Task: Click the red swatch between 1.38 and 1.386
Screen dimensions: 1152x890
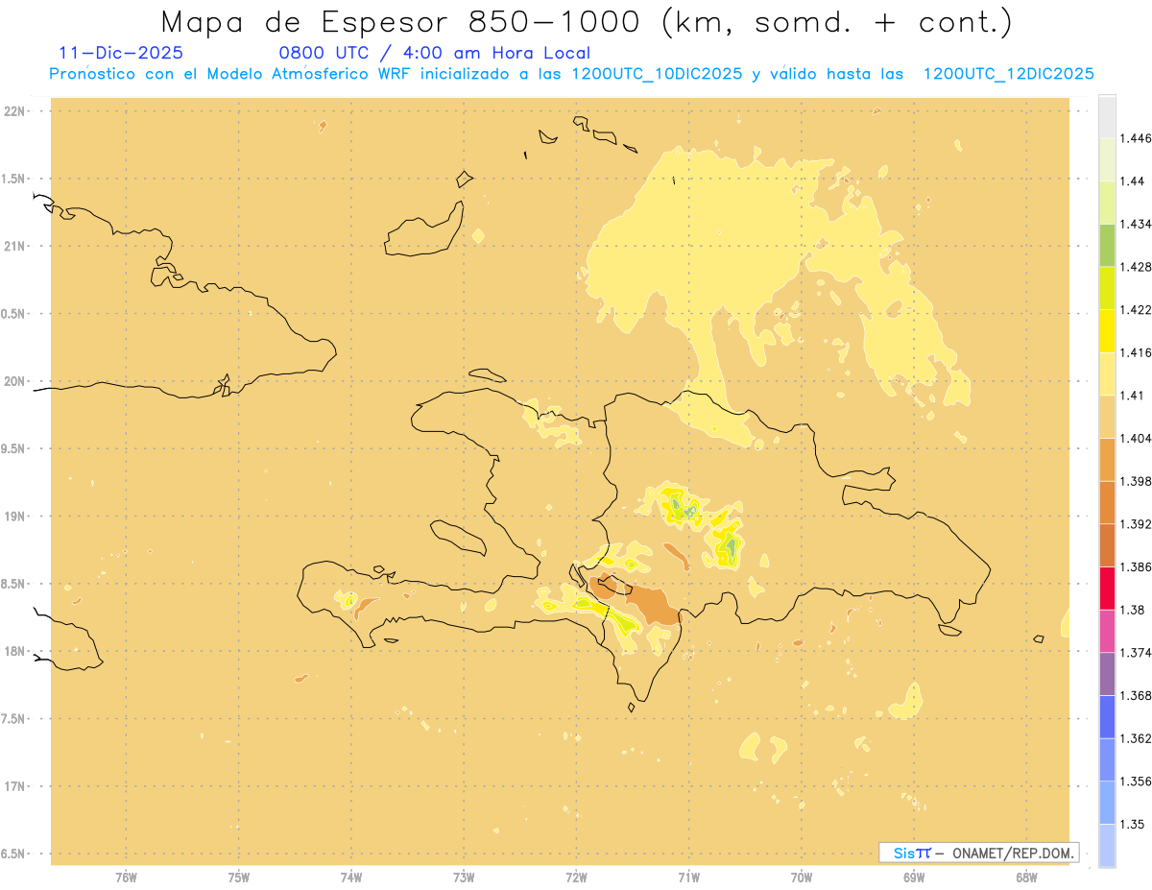Action: point(1107,588)
